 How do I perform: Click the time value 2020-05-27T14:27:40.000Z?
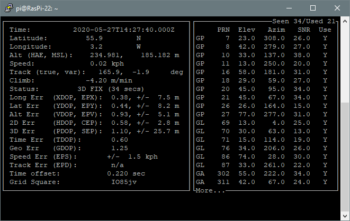124,30
